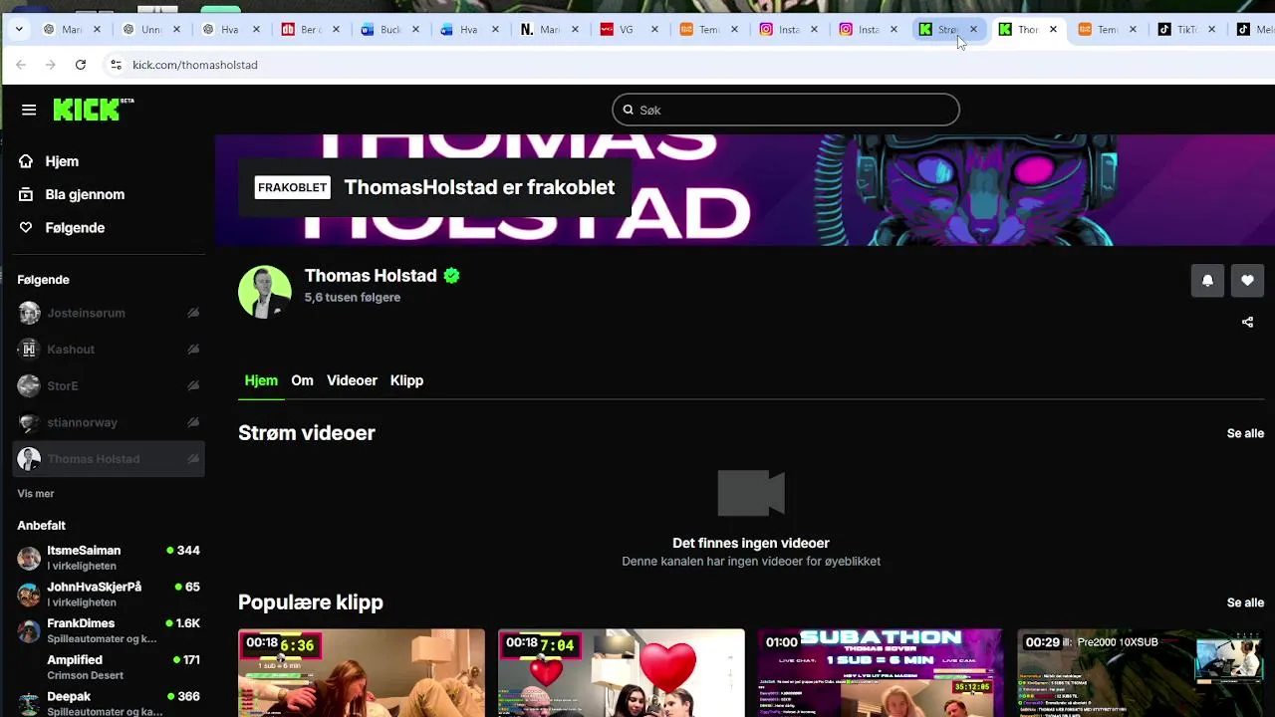Click Thomas Holstad profile avatar on channel header

point(264,292)
